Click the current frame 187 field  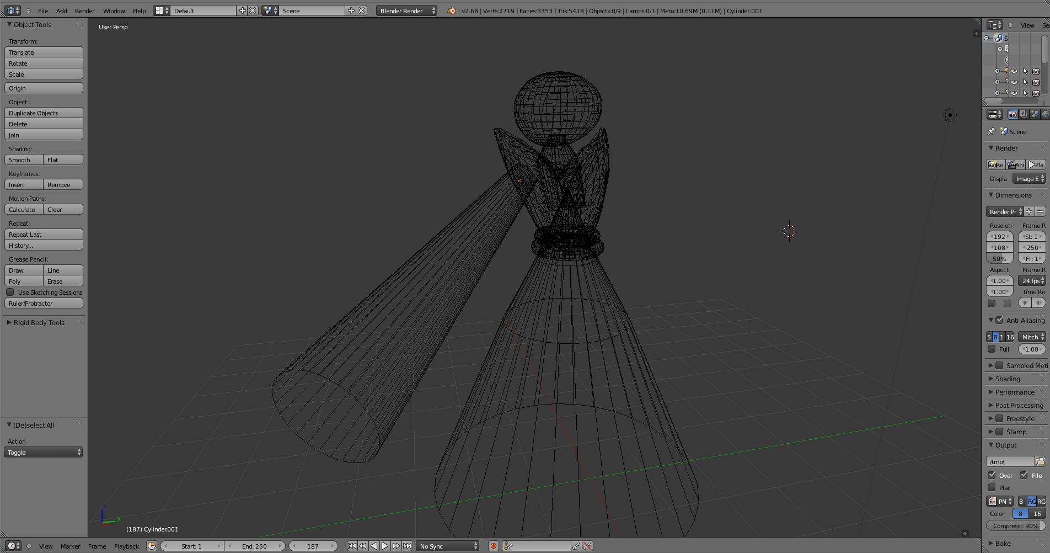pyautogui.click(x=313, y=546)
